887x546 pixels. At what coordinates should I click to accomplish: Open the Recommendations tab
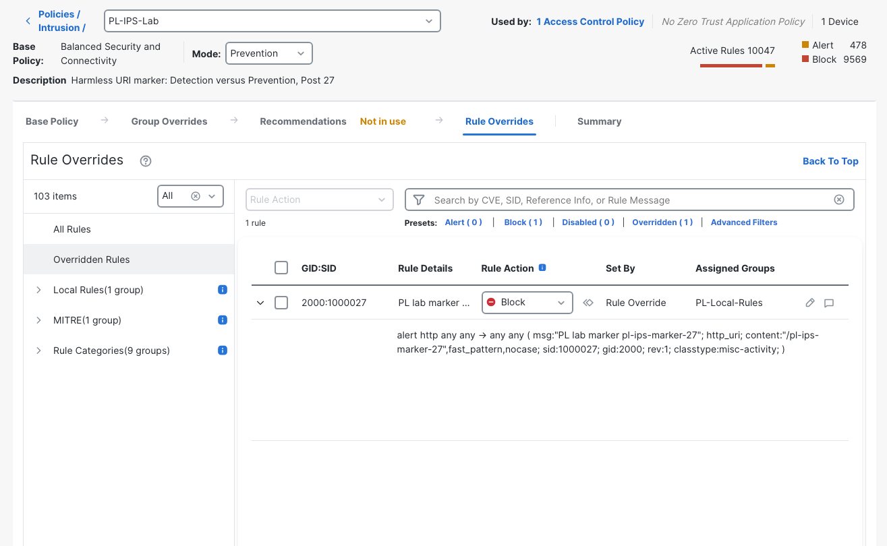tap(303, 121)
